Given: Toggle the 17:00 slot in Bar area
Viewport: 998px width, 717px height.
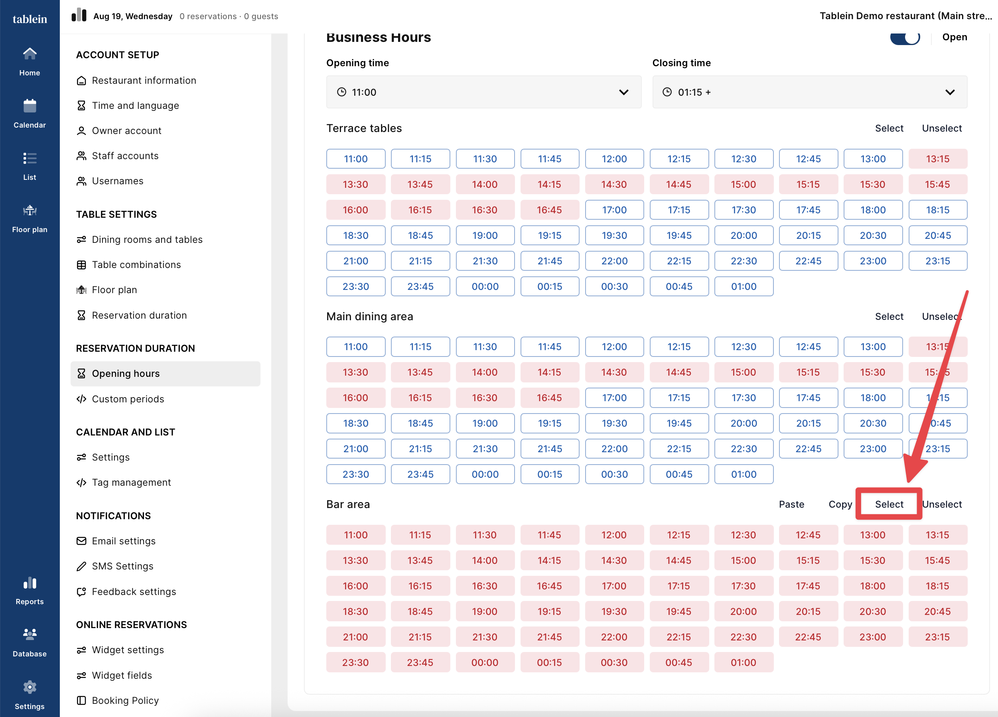Looking at the screenshot, I should pos(614,586).
